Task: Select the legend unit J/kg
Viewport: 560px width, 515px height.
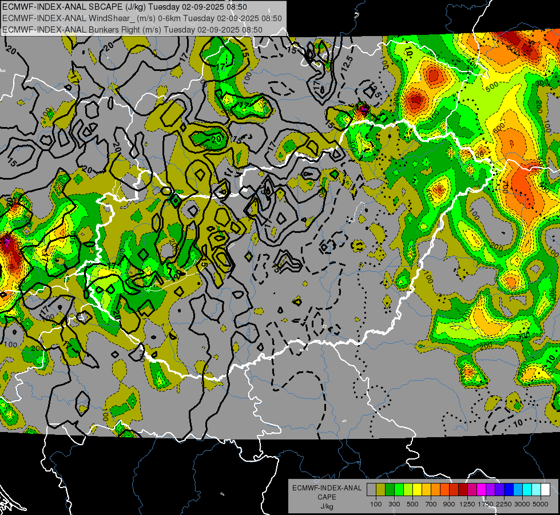Action: point(327,506)
